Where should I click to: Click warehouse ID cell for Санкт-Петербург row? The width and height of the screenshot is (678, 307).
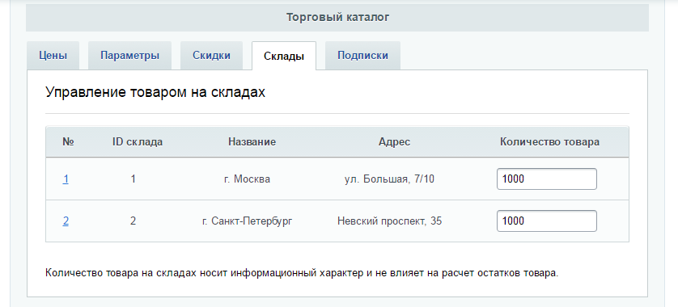point(133,221)
